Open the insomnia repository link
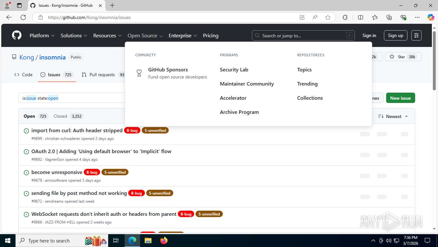Screen dimensions: 438x247 pyautogui.click(x=52, y=57)
